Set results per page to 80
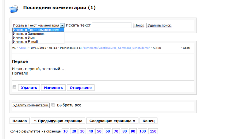 124,131
